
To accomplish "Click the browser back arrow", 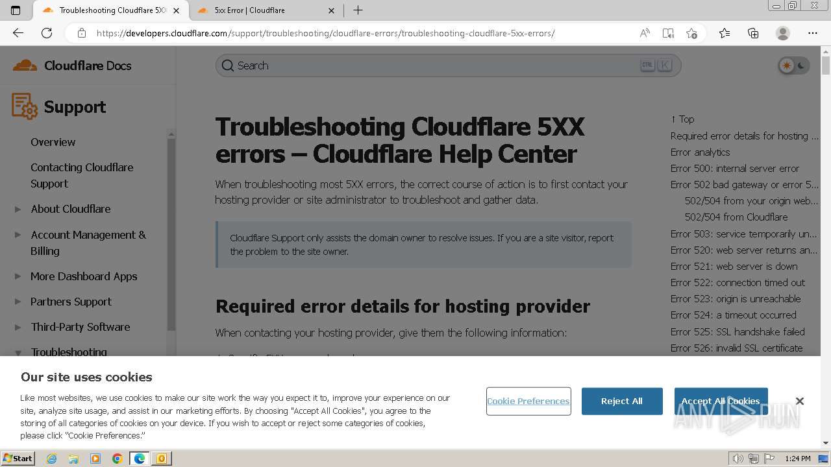I will tap(18, 33).
